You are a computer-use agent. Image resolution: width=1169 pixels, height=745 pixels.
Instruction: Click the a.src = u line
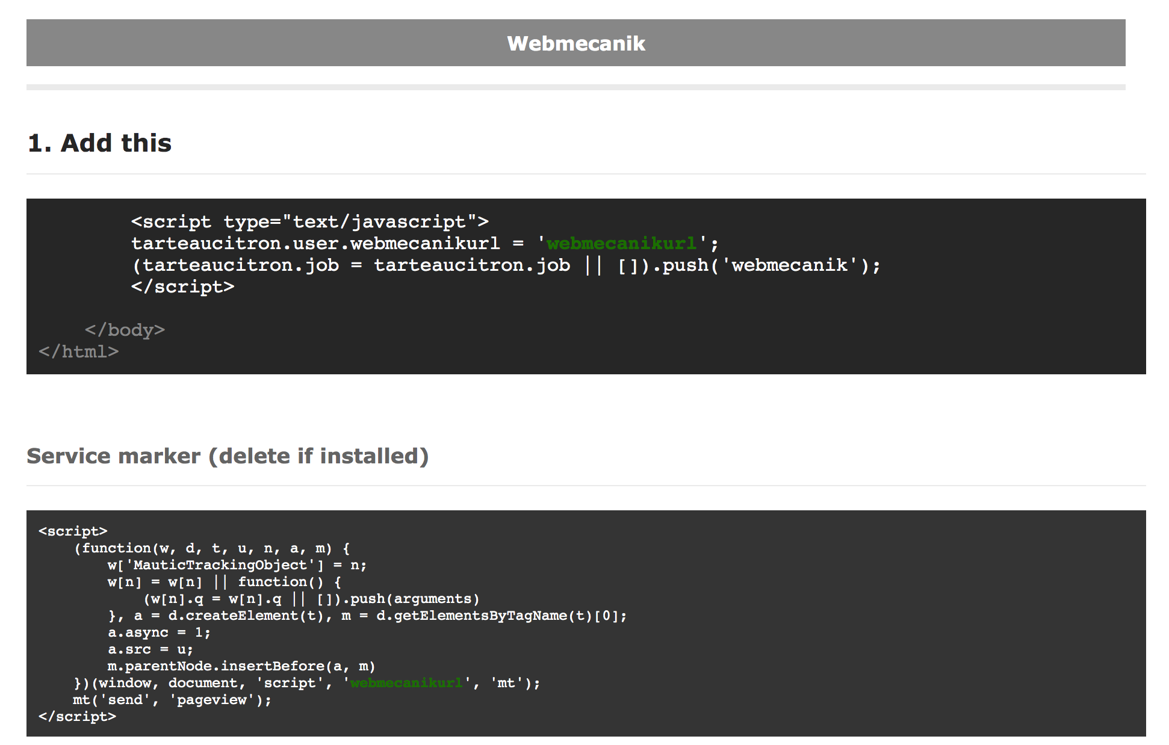(x=150, y=649)
